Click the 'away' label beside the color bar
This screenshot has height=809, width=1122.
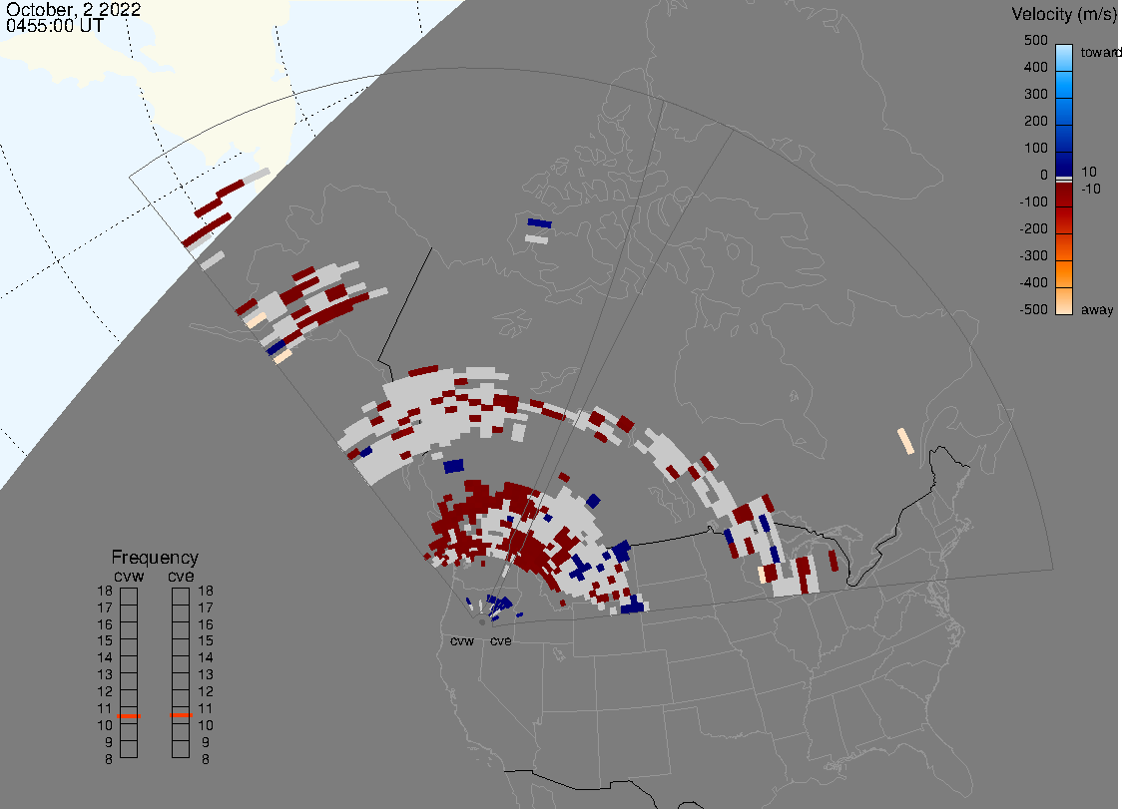tap(1097, 309)
